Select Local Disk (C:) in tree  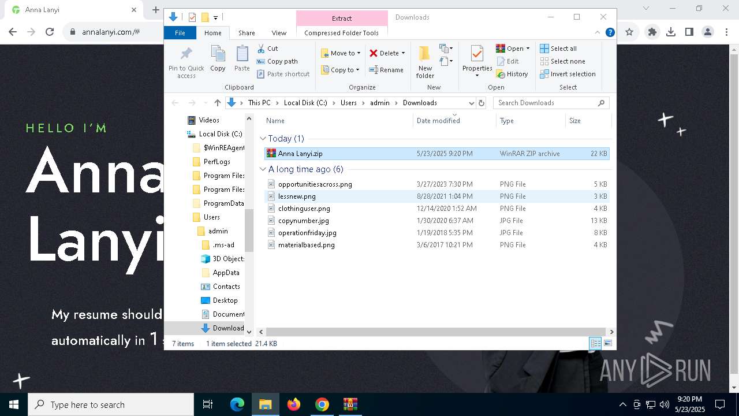point(221,134)
